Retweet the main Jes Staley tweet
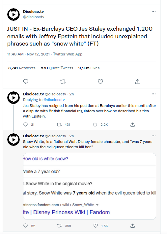The image size is (167, 234). [x=63, y=82]
